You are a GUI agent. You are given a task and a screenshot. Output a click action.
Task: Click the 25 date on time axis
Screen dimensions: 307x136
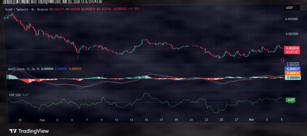pyautogui.click(x=221, y=120)
